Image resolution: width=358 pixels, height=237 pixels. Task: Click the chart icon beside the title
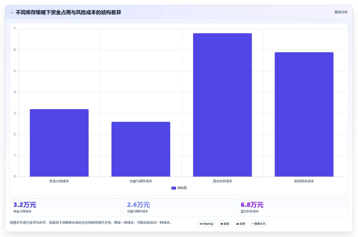(12, 13)
